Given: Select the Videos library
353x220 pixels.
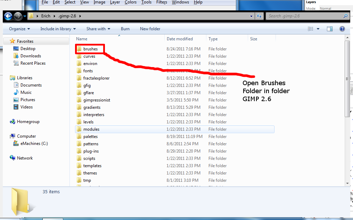Looking at the screenshot, I should (x=26, y=107).
